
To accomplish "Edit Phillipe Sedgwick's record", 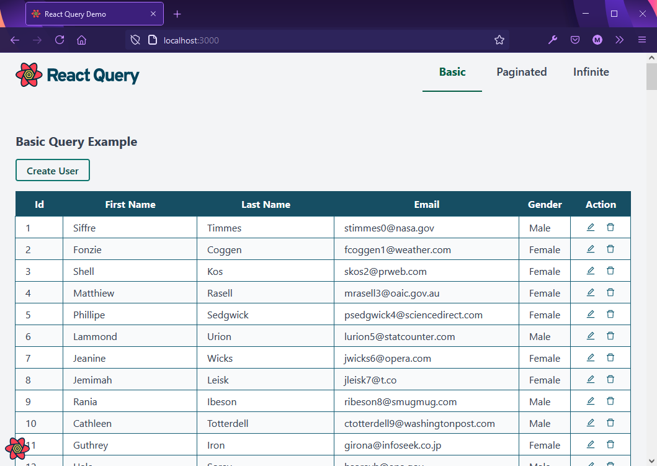I will coord(590,314).
